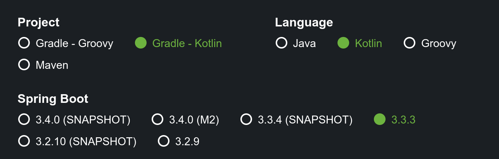Click the Language section heading
Viewport: 499px width, 159px height.
(304, 22)
